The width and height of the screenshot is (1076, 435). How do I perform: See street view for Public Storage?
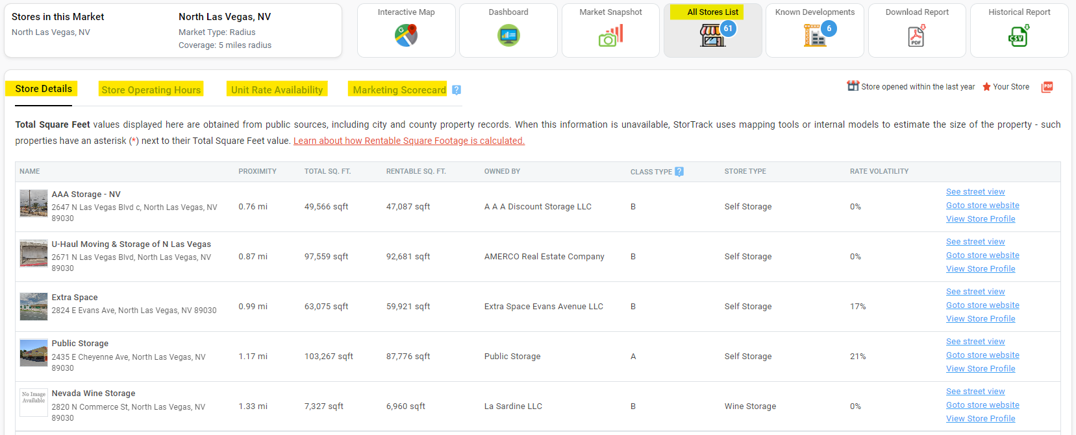[975, 342]
